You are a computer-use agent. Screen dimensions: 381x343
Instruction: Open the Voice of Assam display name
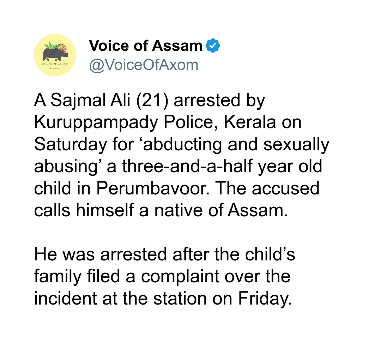145,46
